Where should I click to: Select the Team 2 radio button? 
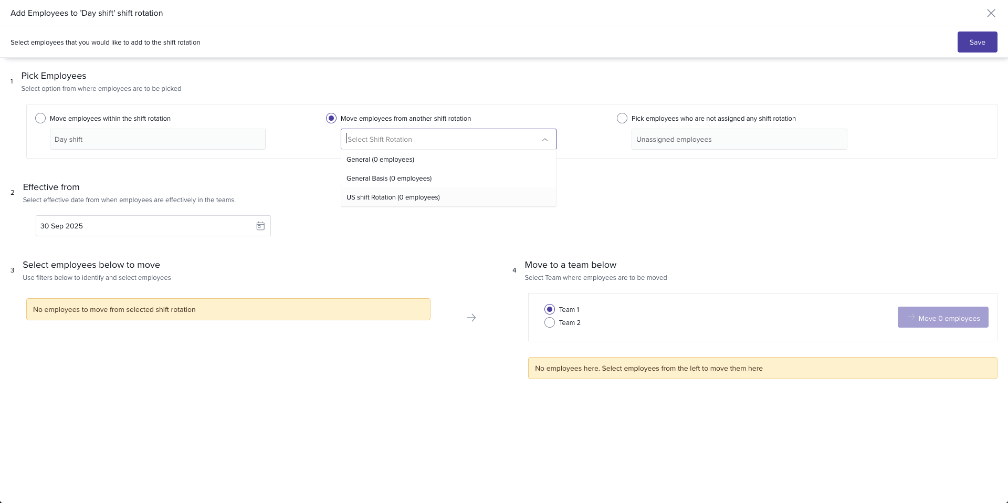[550, 322]
